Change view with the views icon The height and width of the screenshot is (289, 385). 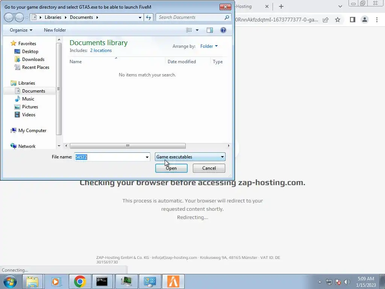189,30
